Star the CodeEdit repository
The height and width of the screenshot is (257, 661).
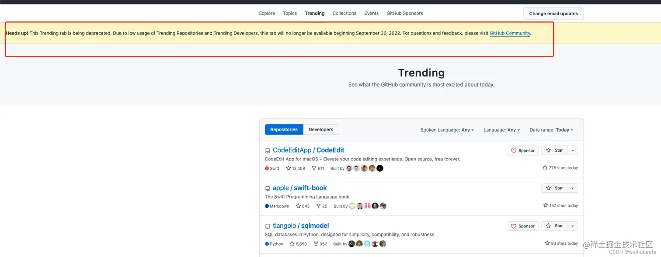tap(554, 150)
